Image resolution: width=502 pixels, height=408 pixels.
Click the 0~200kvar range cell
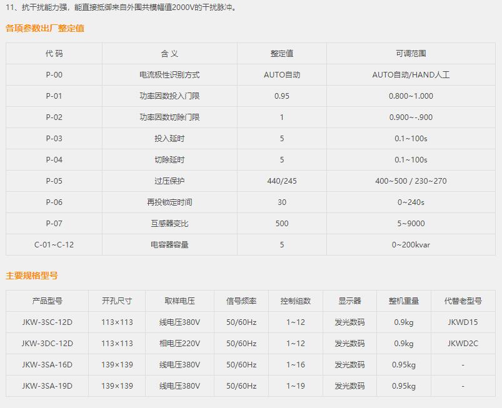click(x=411, y=245)
